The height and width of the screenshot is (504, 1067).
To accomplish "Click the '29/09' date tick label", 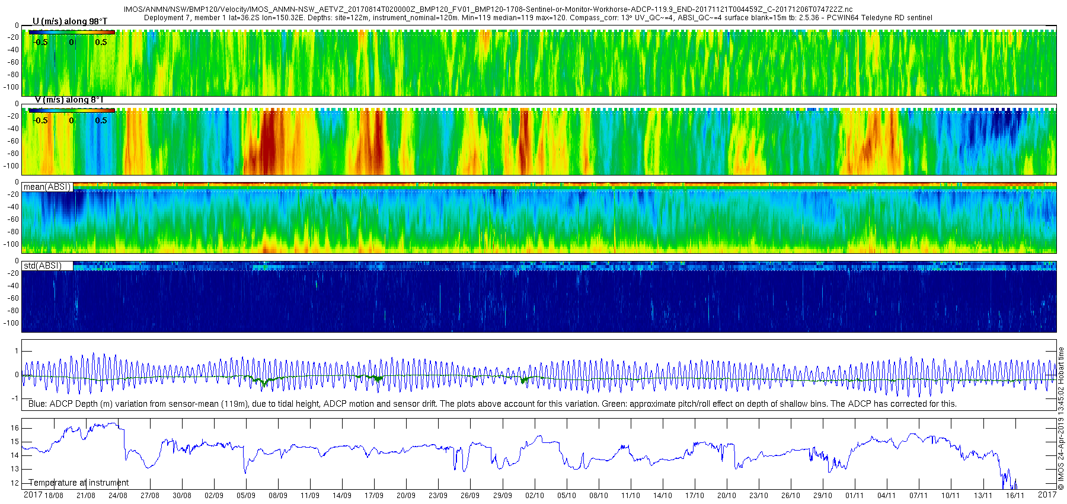I will coord(503,495).
